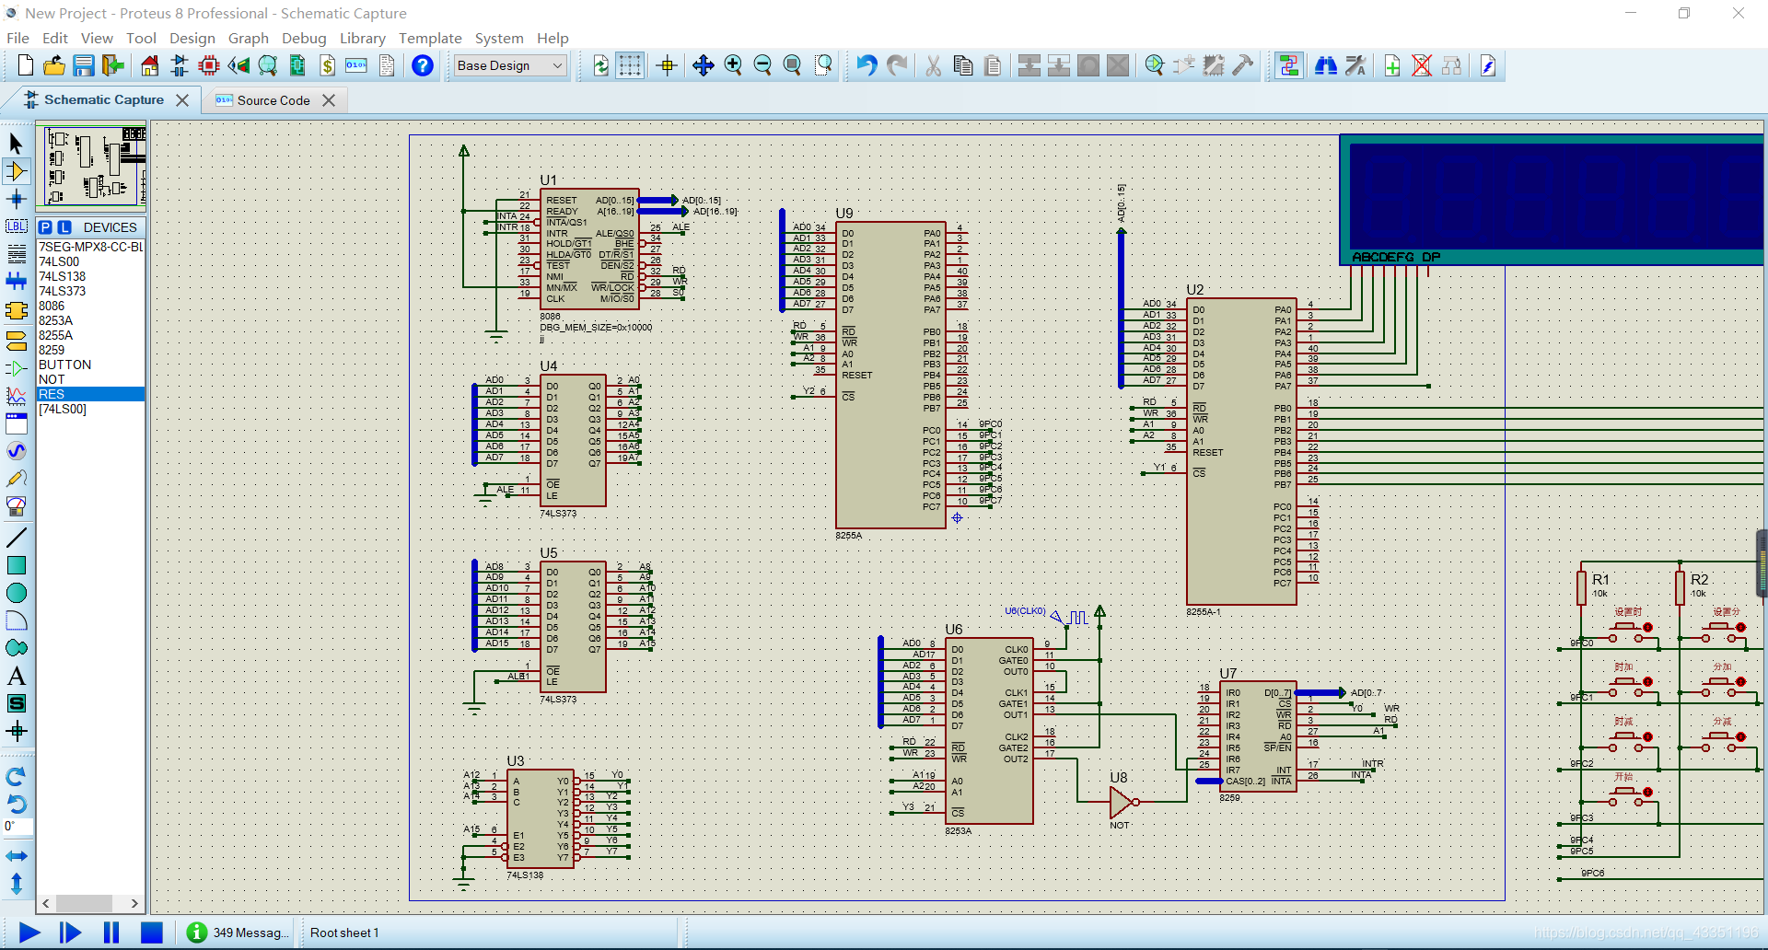Open the Help question mark icon

coord(423,65)
